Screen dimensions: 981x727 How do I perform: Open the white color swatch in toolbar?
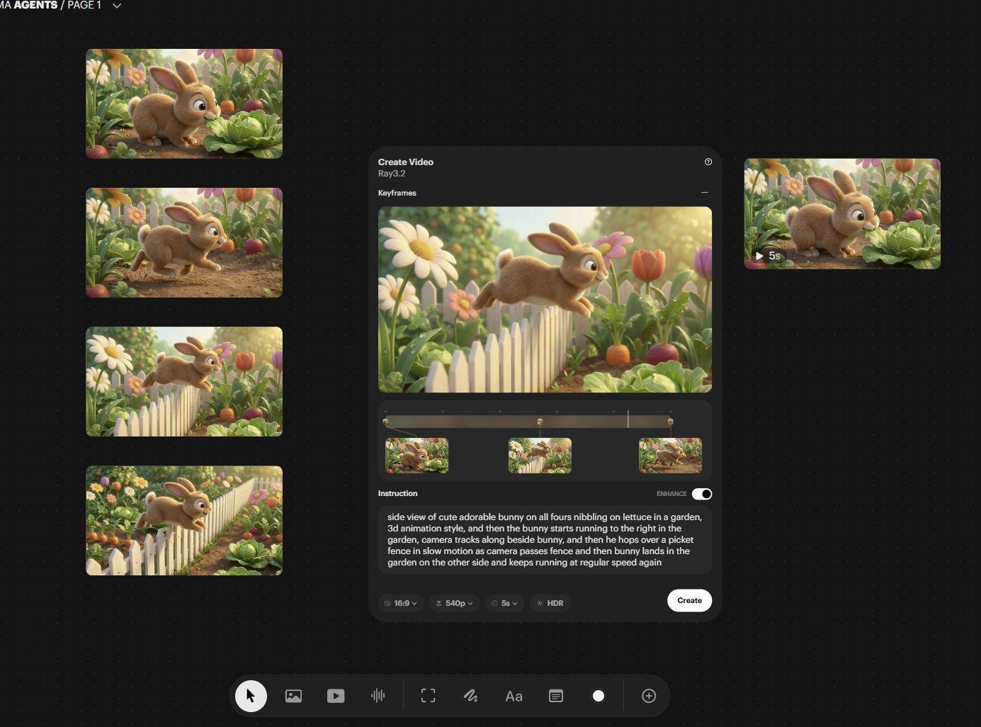(x=599, y=696)
